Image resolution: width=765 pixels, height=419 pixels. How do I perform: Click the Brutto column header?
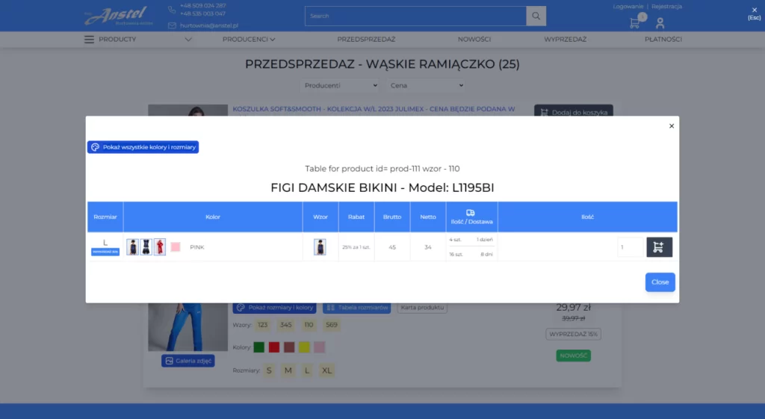click(x=392, y=217)
